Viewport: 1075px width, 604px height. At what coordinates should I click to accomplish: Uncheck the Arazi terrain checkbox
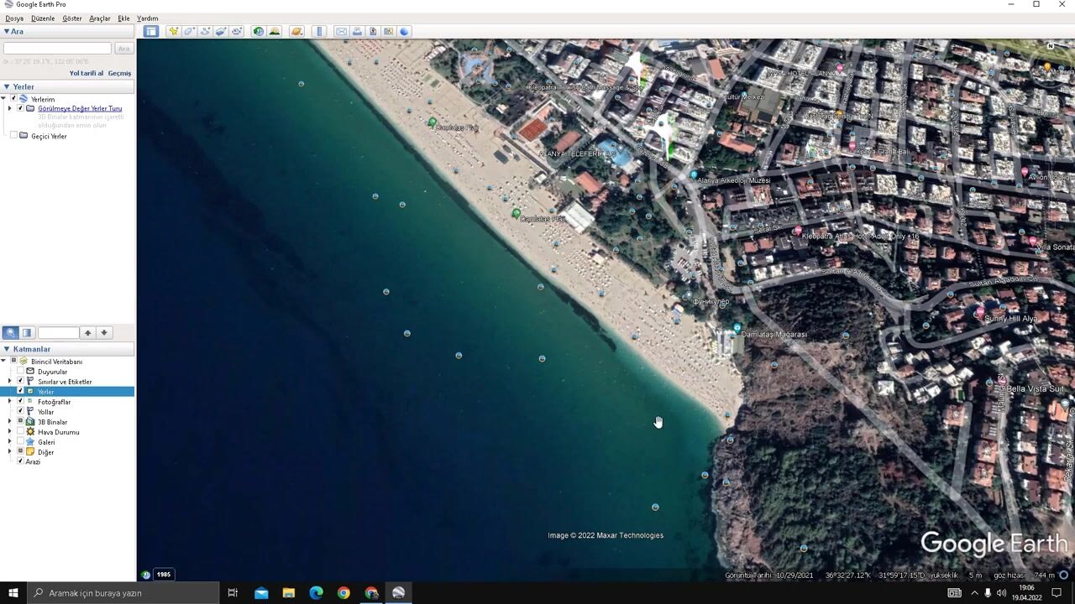click(20, 461)
